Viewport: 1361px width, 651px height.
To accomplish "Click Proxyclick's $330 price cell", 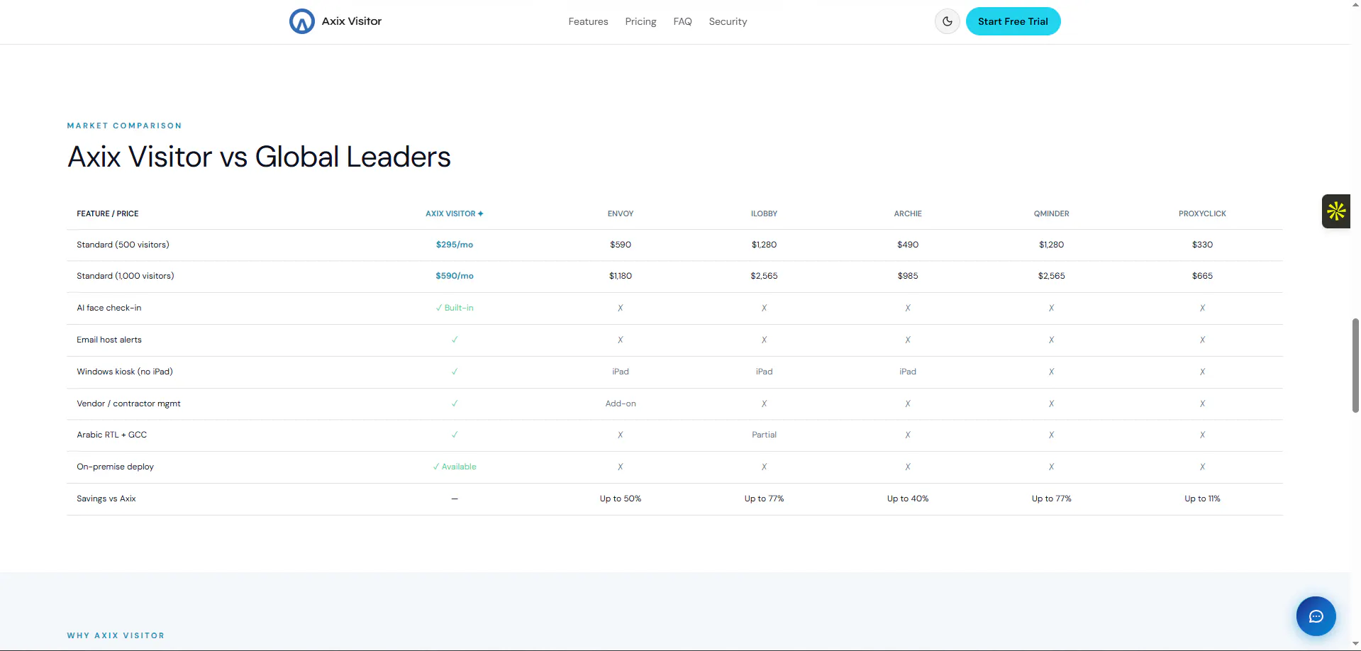I will [1202, 245].
